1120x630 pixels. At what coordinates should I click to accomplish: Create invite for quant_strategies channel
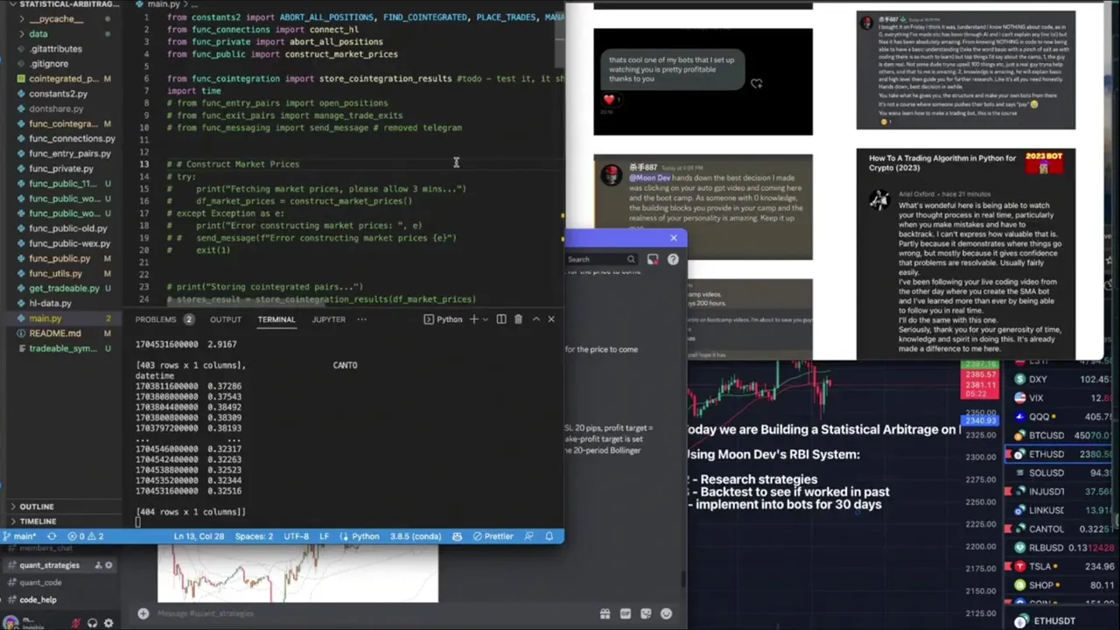98,565
